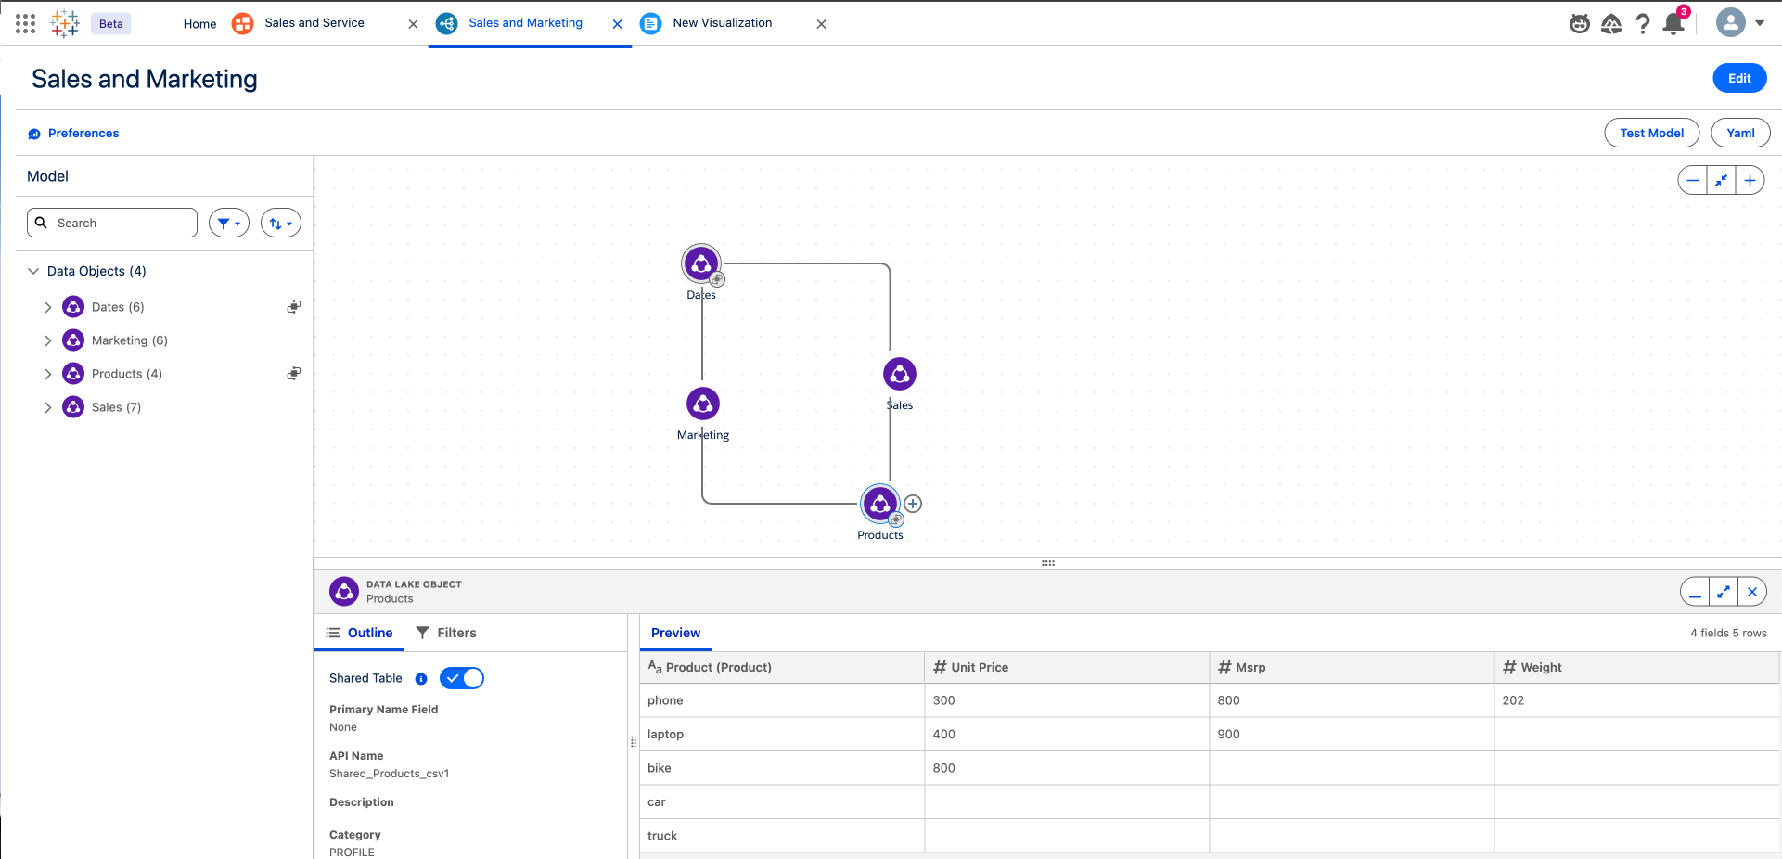Switch to the Filters tab
The image size is (1782, 859).
coord(446,633)
